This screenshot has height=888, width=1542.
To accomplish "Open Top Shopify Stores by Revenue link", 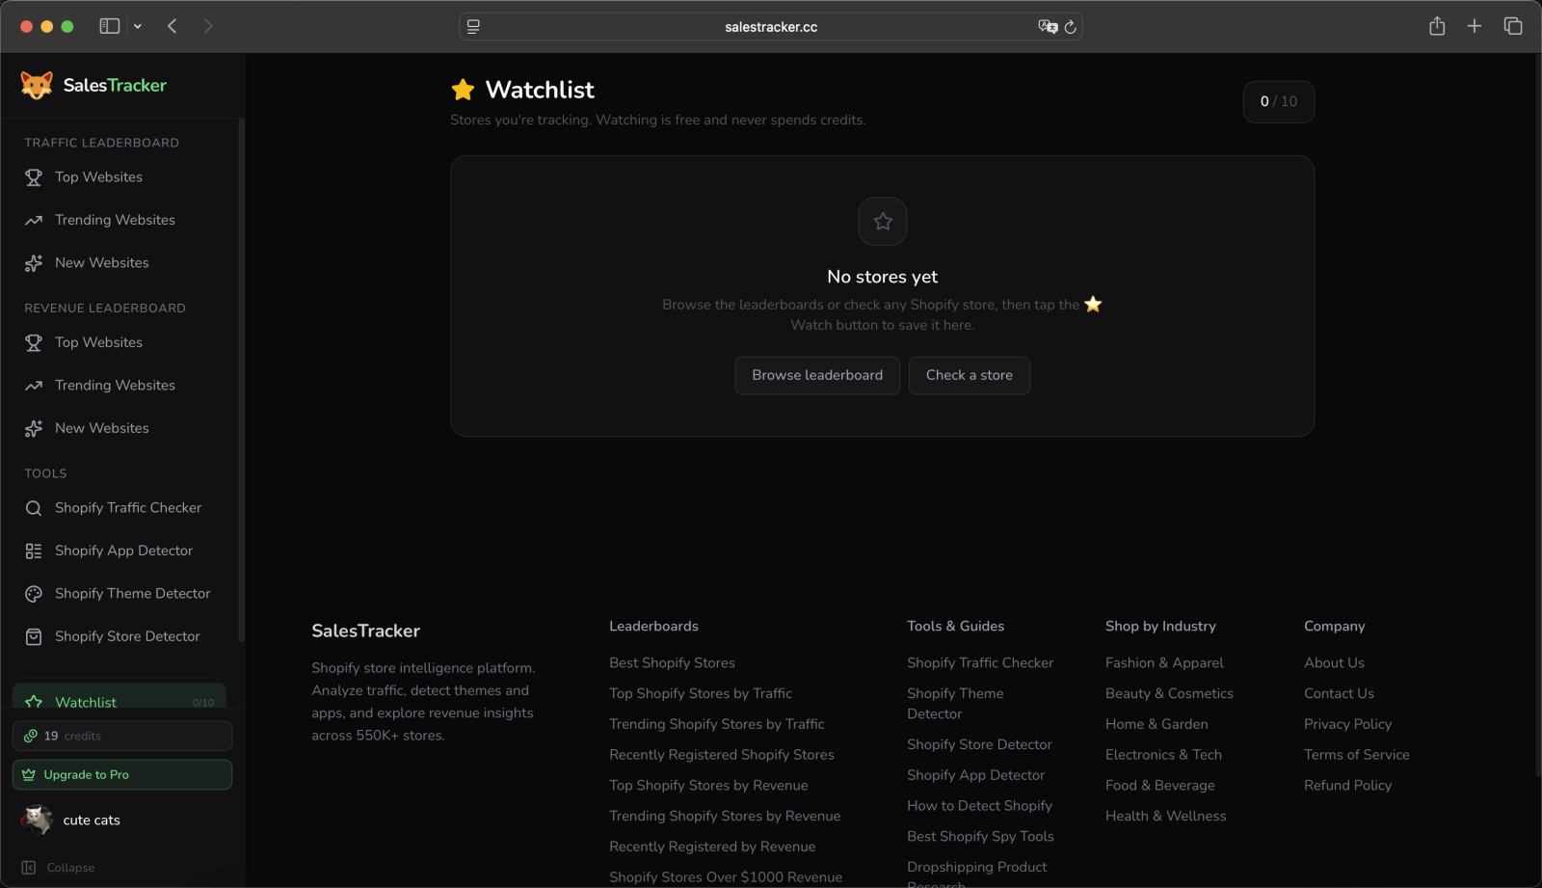I will [708, 786].
